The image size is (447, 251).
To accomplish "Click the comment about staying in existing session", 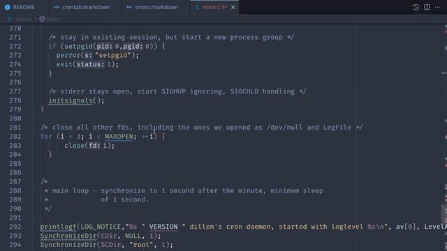I will click(171, 37).
